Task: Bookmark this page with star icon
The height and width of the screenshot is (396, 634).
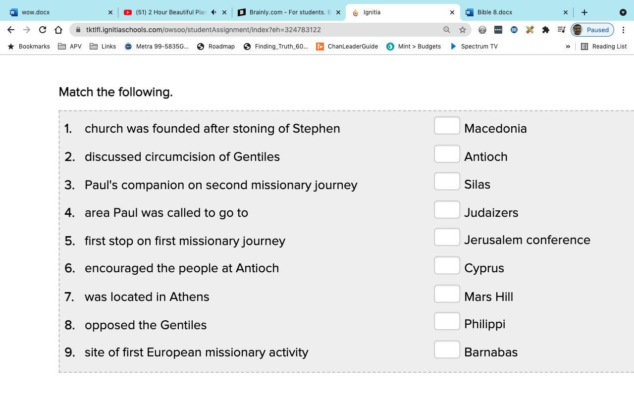Action: tap(463, 30)
